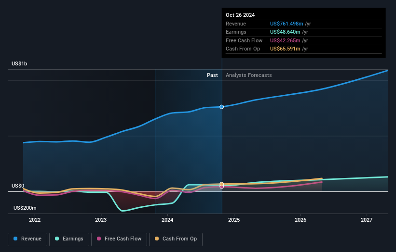The width and height of the screenshot is (396, 252).
Task: Click the 2022 x-axis label
Action: point(35,220)
